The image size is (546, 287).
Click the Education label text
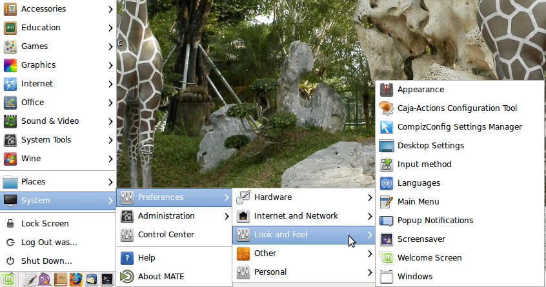coord(41,28)
